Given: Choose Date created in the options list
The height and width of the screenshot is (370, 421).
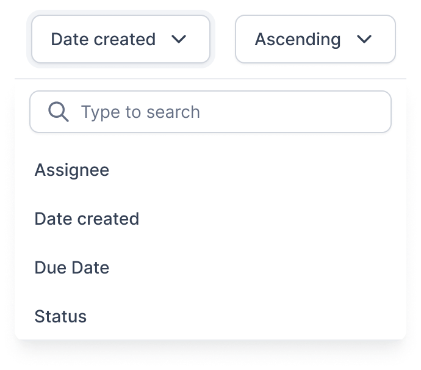Looking at the screenshot, I should point(210,219).
